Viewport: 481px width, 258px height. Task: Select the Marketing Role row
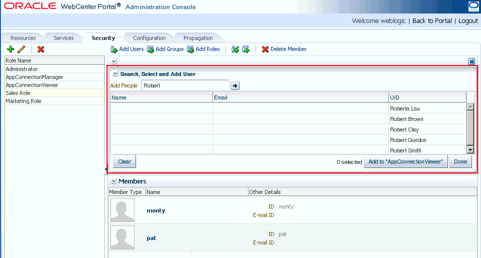[x=54, y=101]
